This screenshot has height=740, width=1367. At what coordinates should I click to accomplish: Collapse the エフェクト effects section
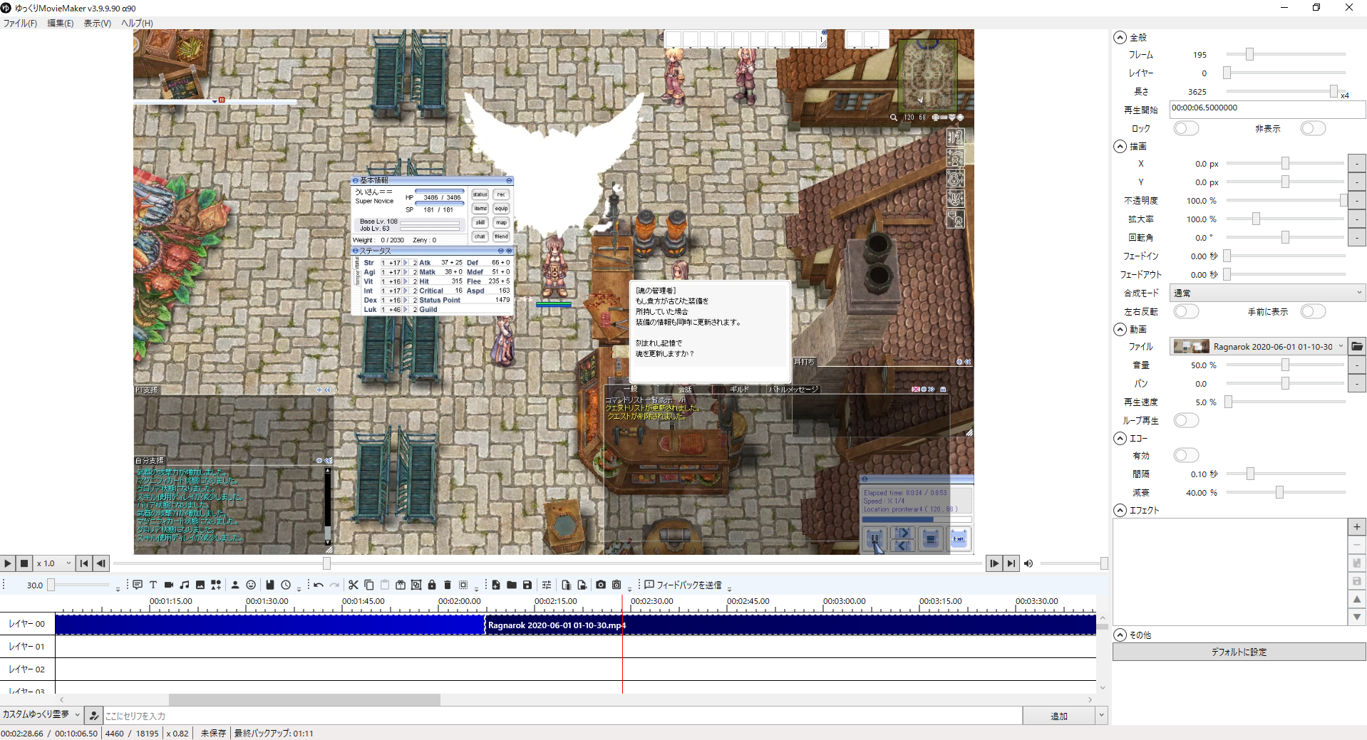pos(1120,510)
